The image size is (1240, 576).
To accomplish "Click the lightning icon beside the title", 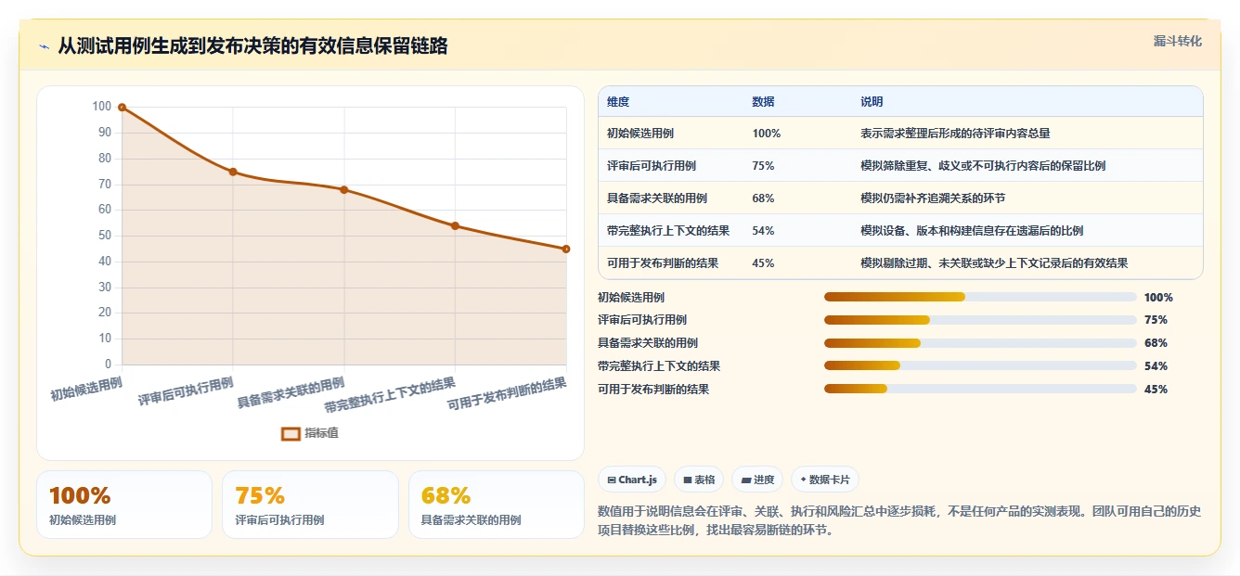I will click(45, 47).
